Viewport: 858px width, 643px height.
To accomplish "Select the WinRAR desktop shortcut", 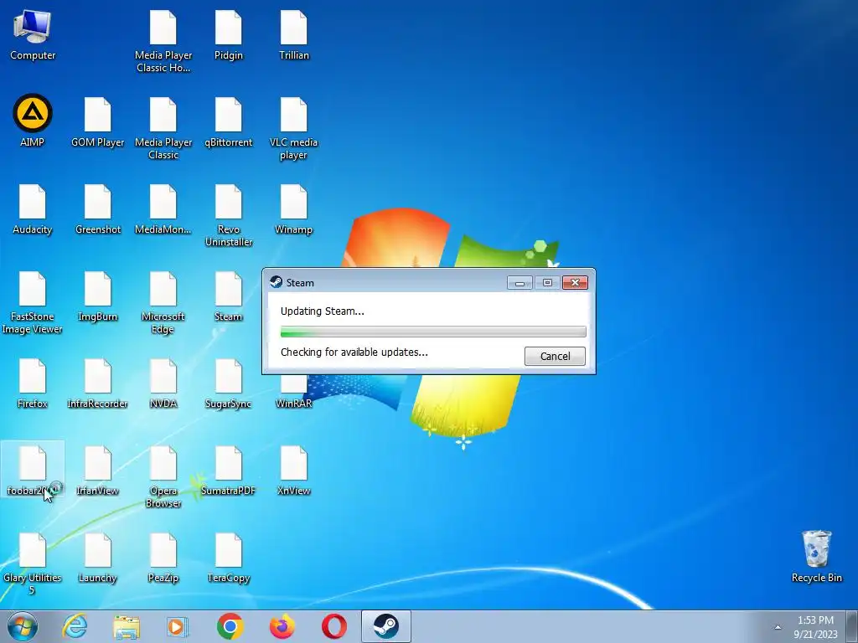I will point(294,393).
